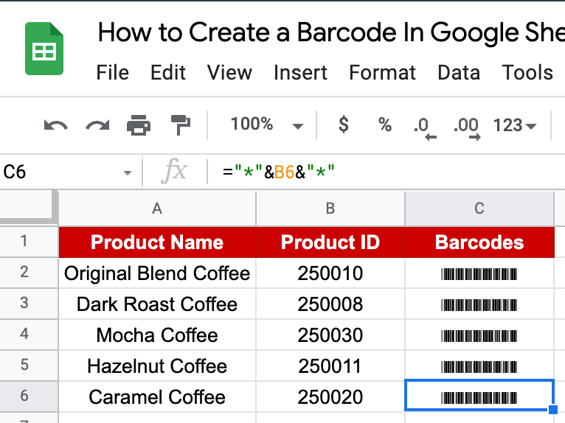Click the barcode in Dark Roast row
Viewport: 565px width, 423px height.
pos(479,305)
